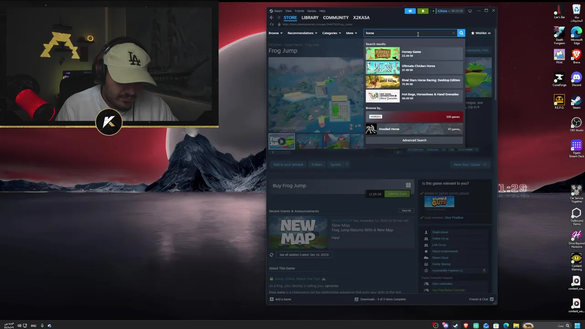Open the Friends menu
This screenshot has height=329, width=585.
tap(299, 11)
